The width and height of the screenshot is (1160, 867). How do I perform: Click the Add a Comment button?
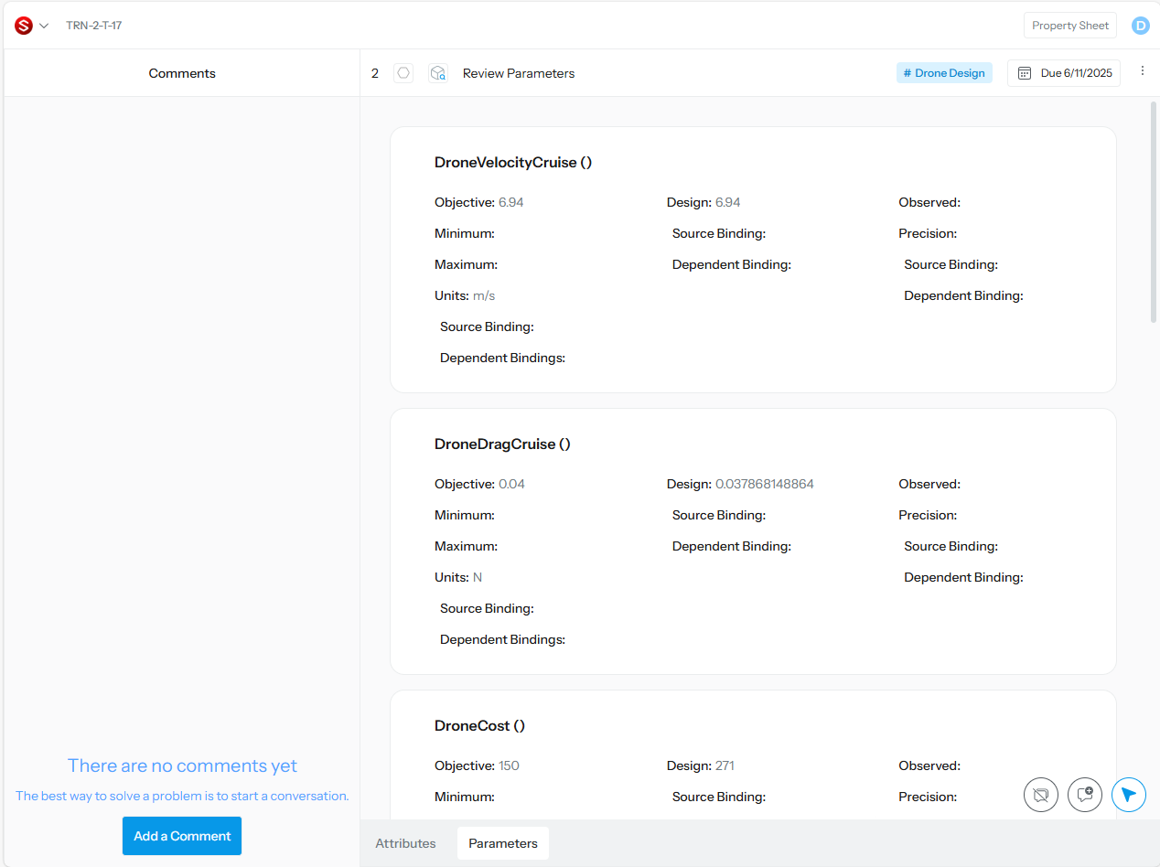tap(182, 836)
